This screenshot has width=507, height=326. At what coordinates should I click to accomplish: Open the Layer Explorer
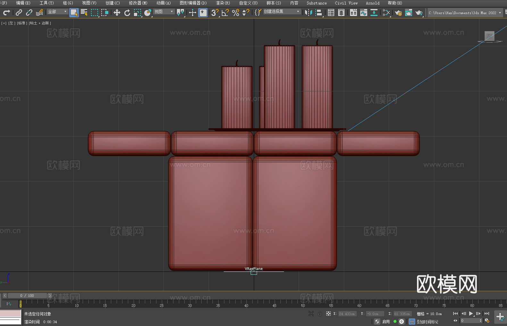pos(341,13)
